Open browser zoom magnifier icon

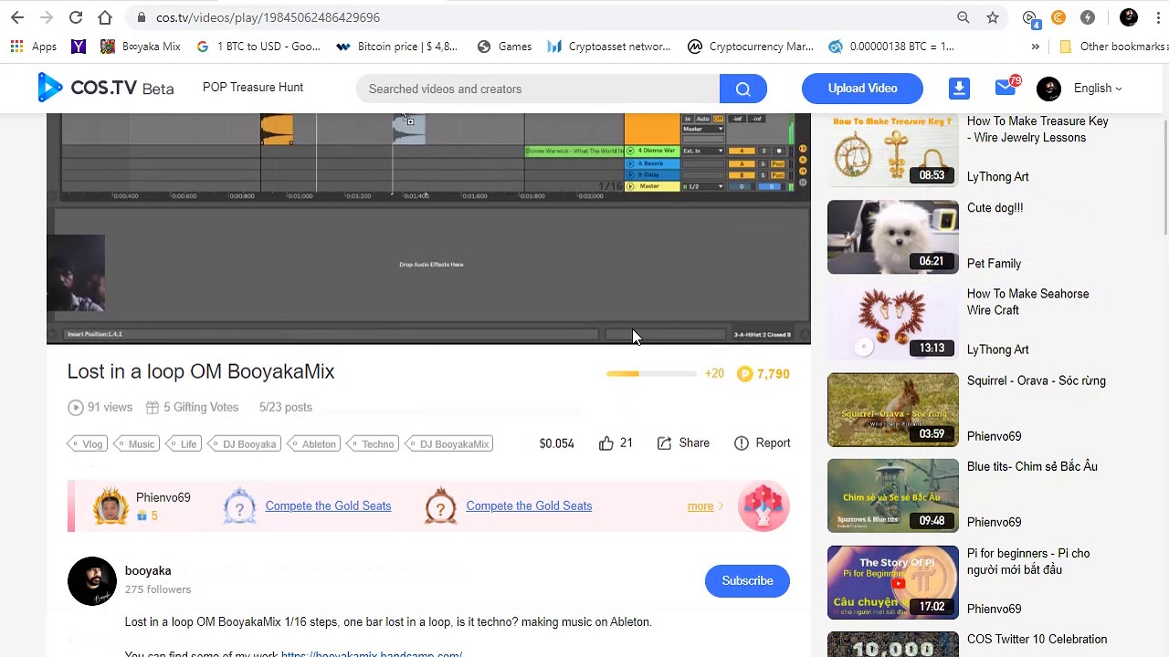(964, 17)
